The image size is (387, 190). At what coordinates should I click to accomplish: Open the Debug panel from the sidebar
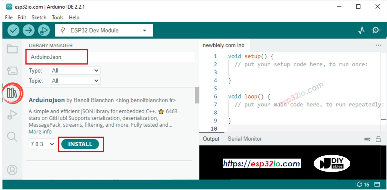point(12,115)
